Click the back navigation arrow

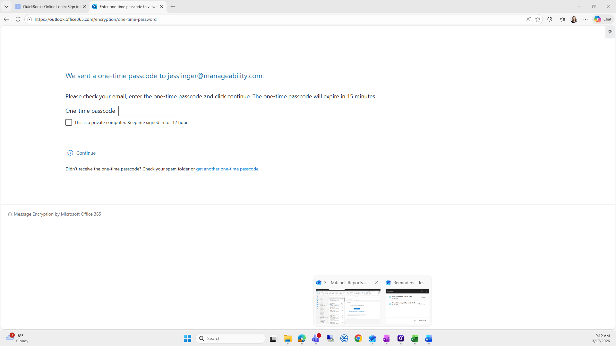click(6, 19)
